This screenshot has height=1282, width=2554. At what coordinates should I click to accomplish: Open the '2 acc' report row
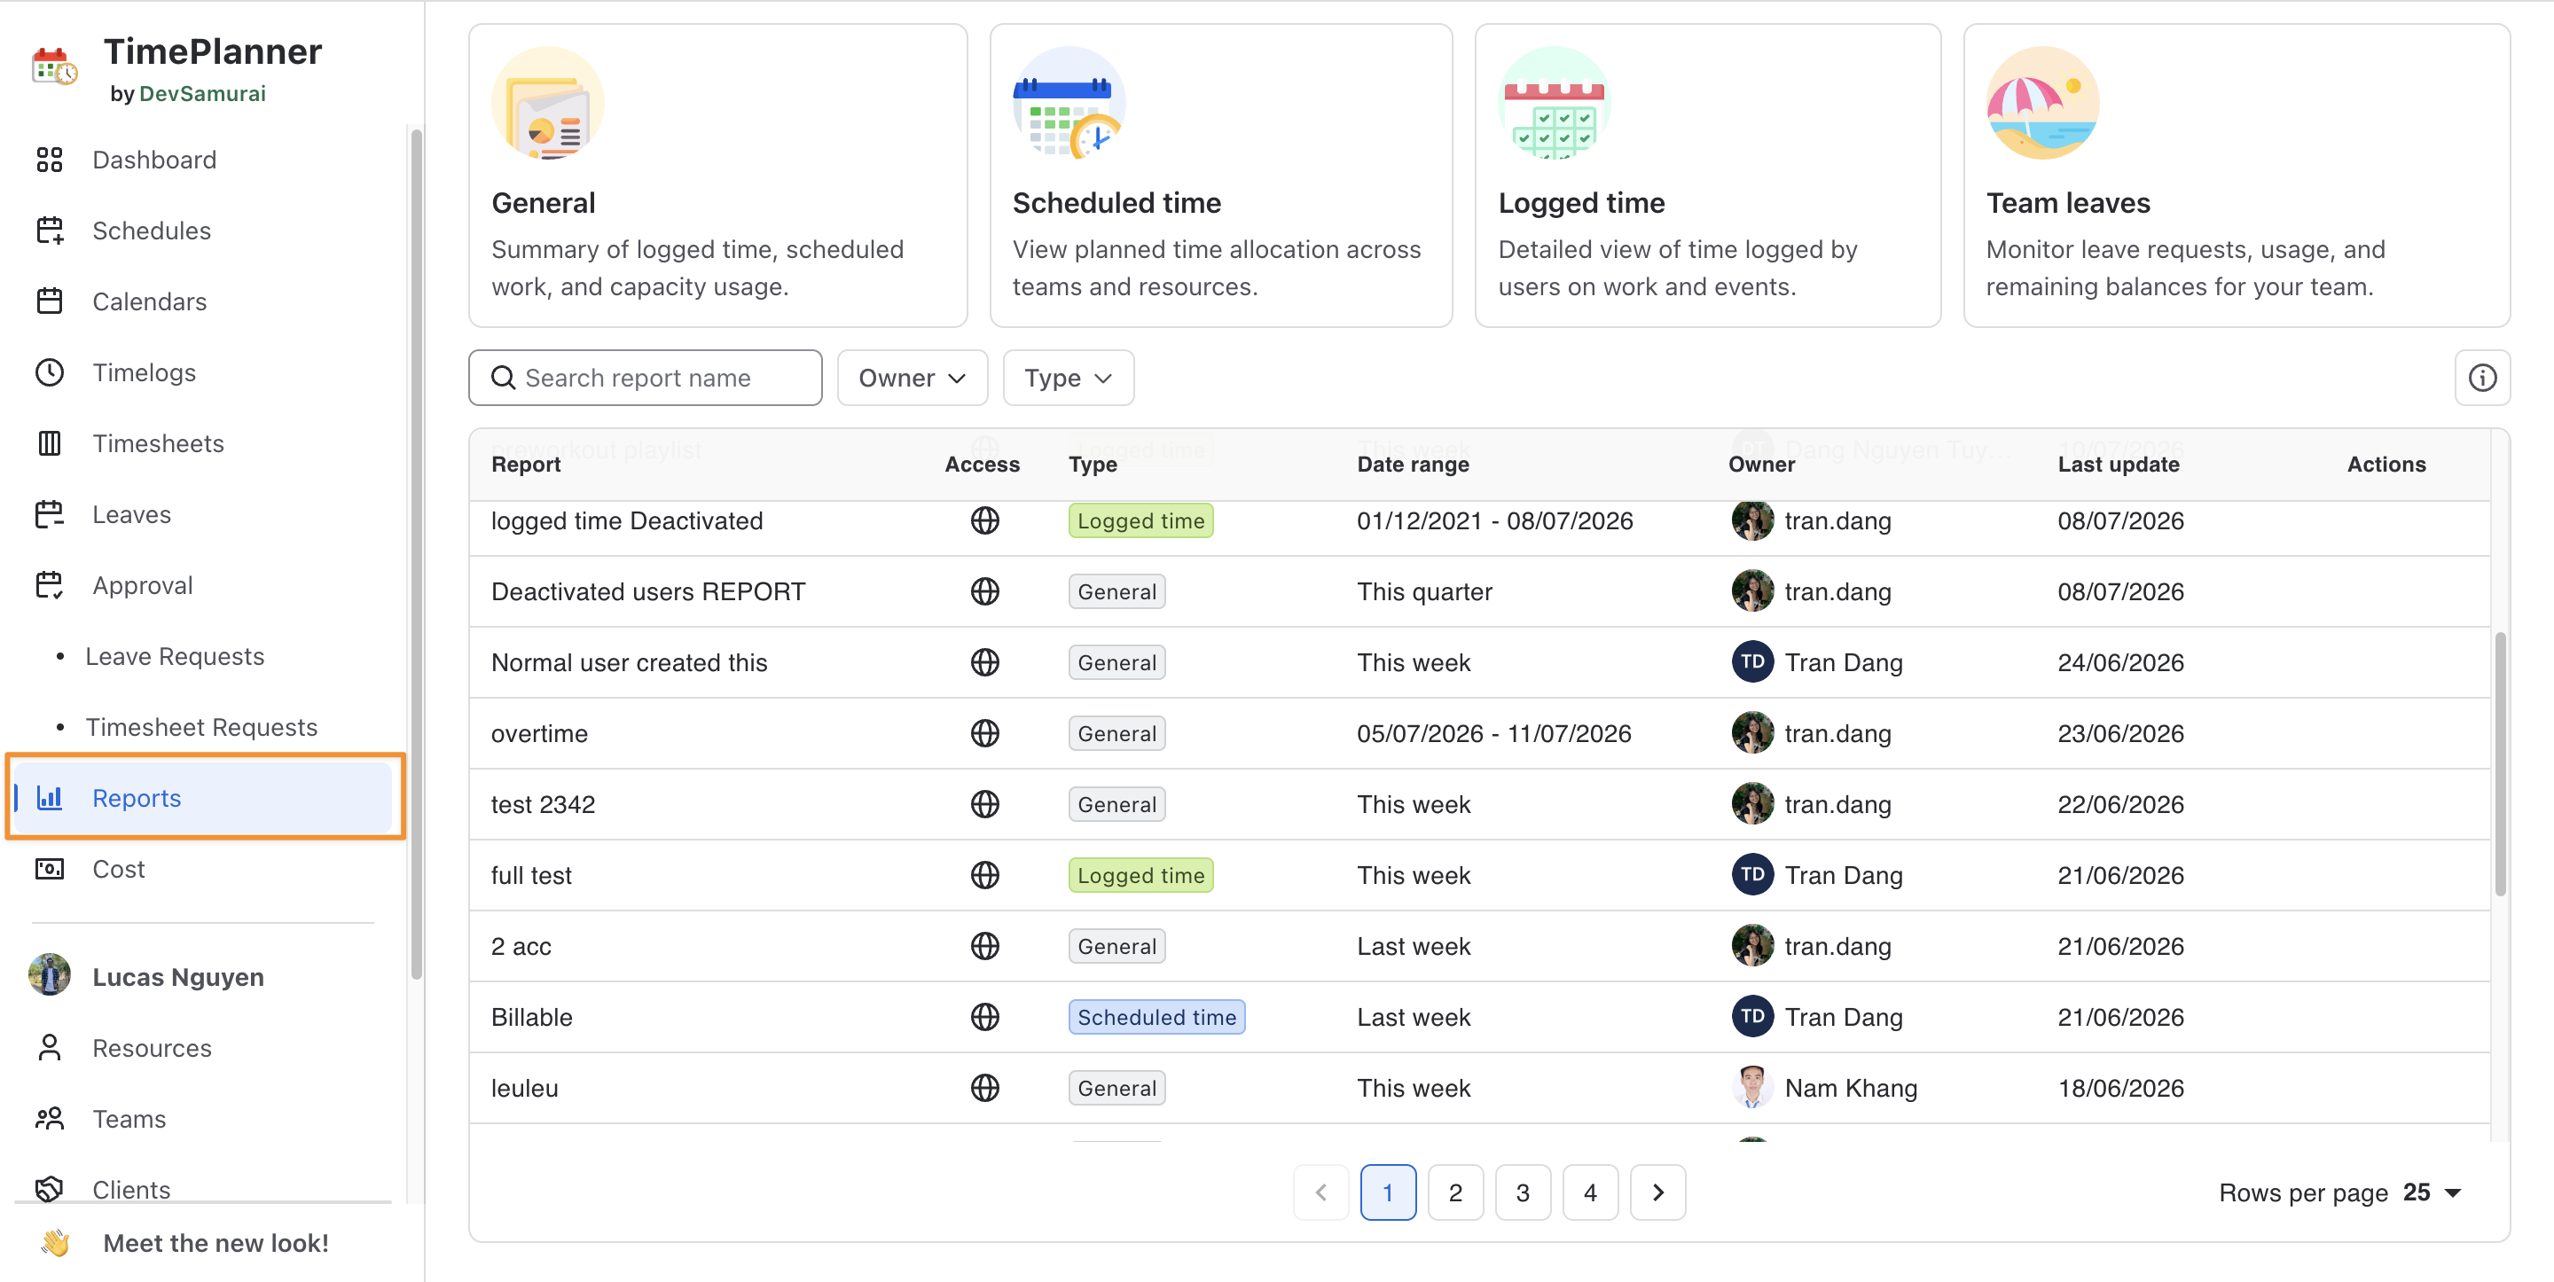pos(1479,947)
